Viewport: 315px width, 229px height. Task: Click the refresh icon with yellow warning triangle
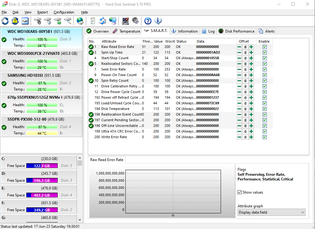(x=15, y=21)
